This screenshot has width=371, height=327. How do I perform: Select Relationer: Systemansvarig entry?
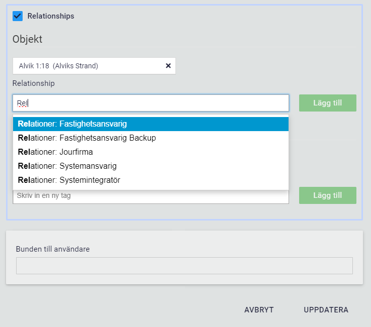point(151,166)
